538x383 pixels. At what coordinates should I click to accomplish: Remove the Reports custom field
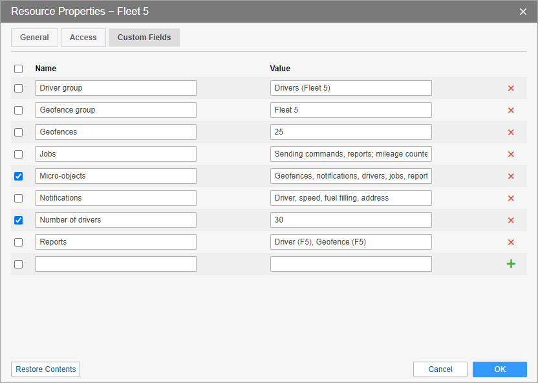511,242
